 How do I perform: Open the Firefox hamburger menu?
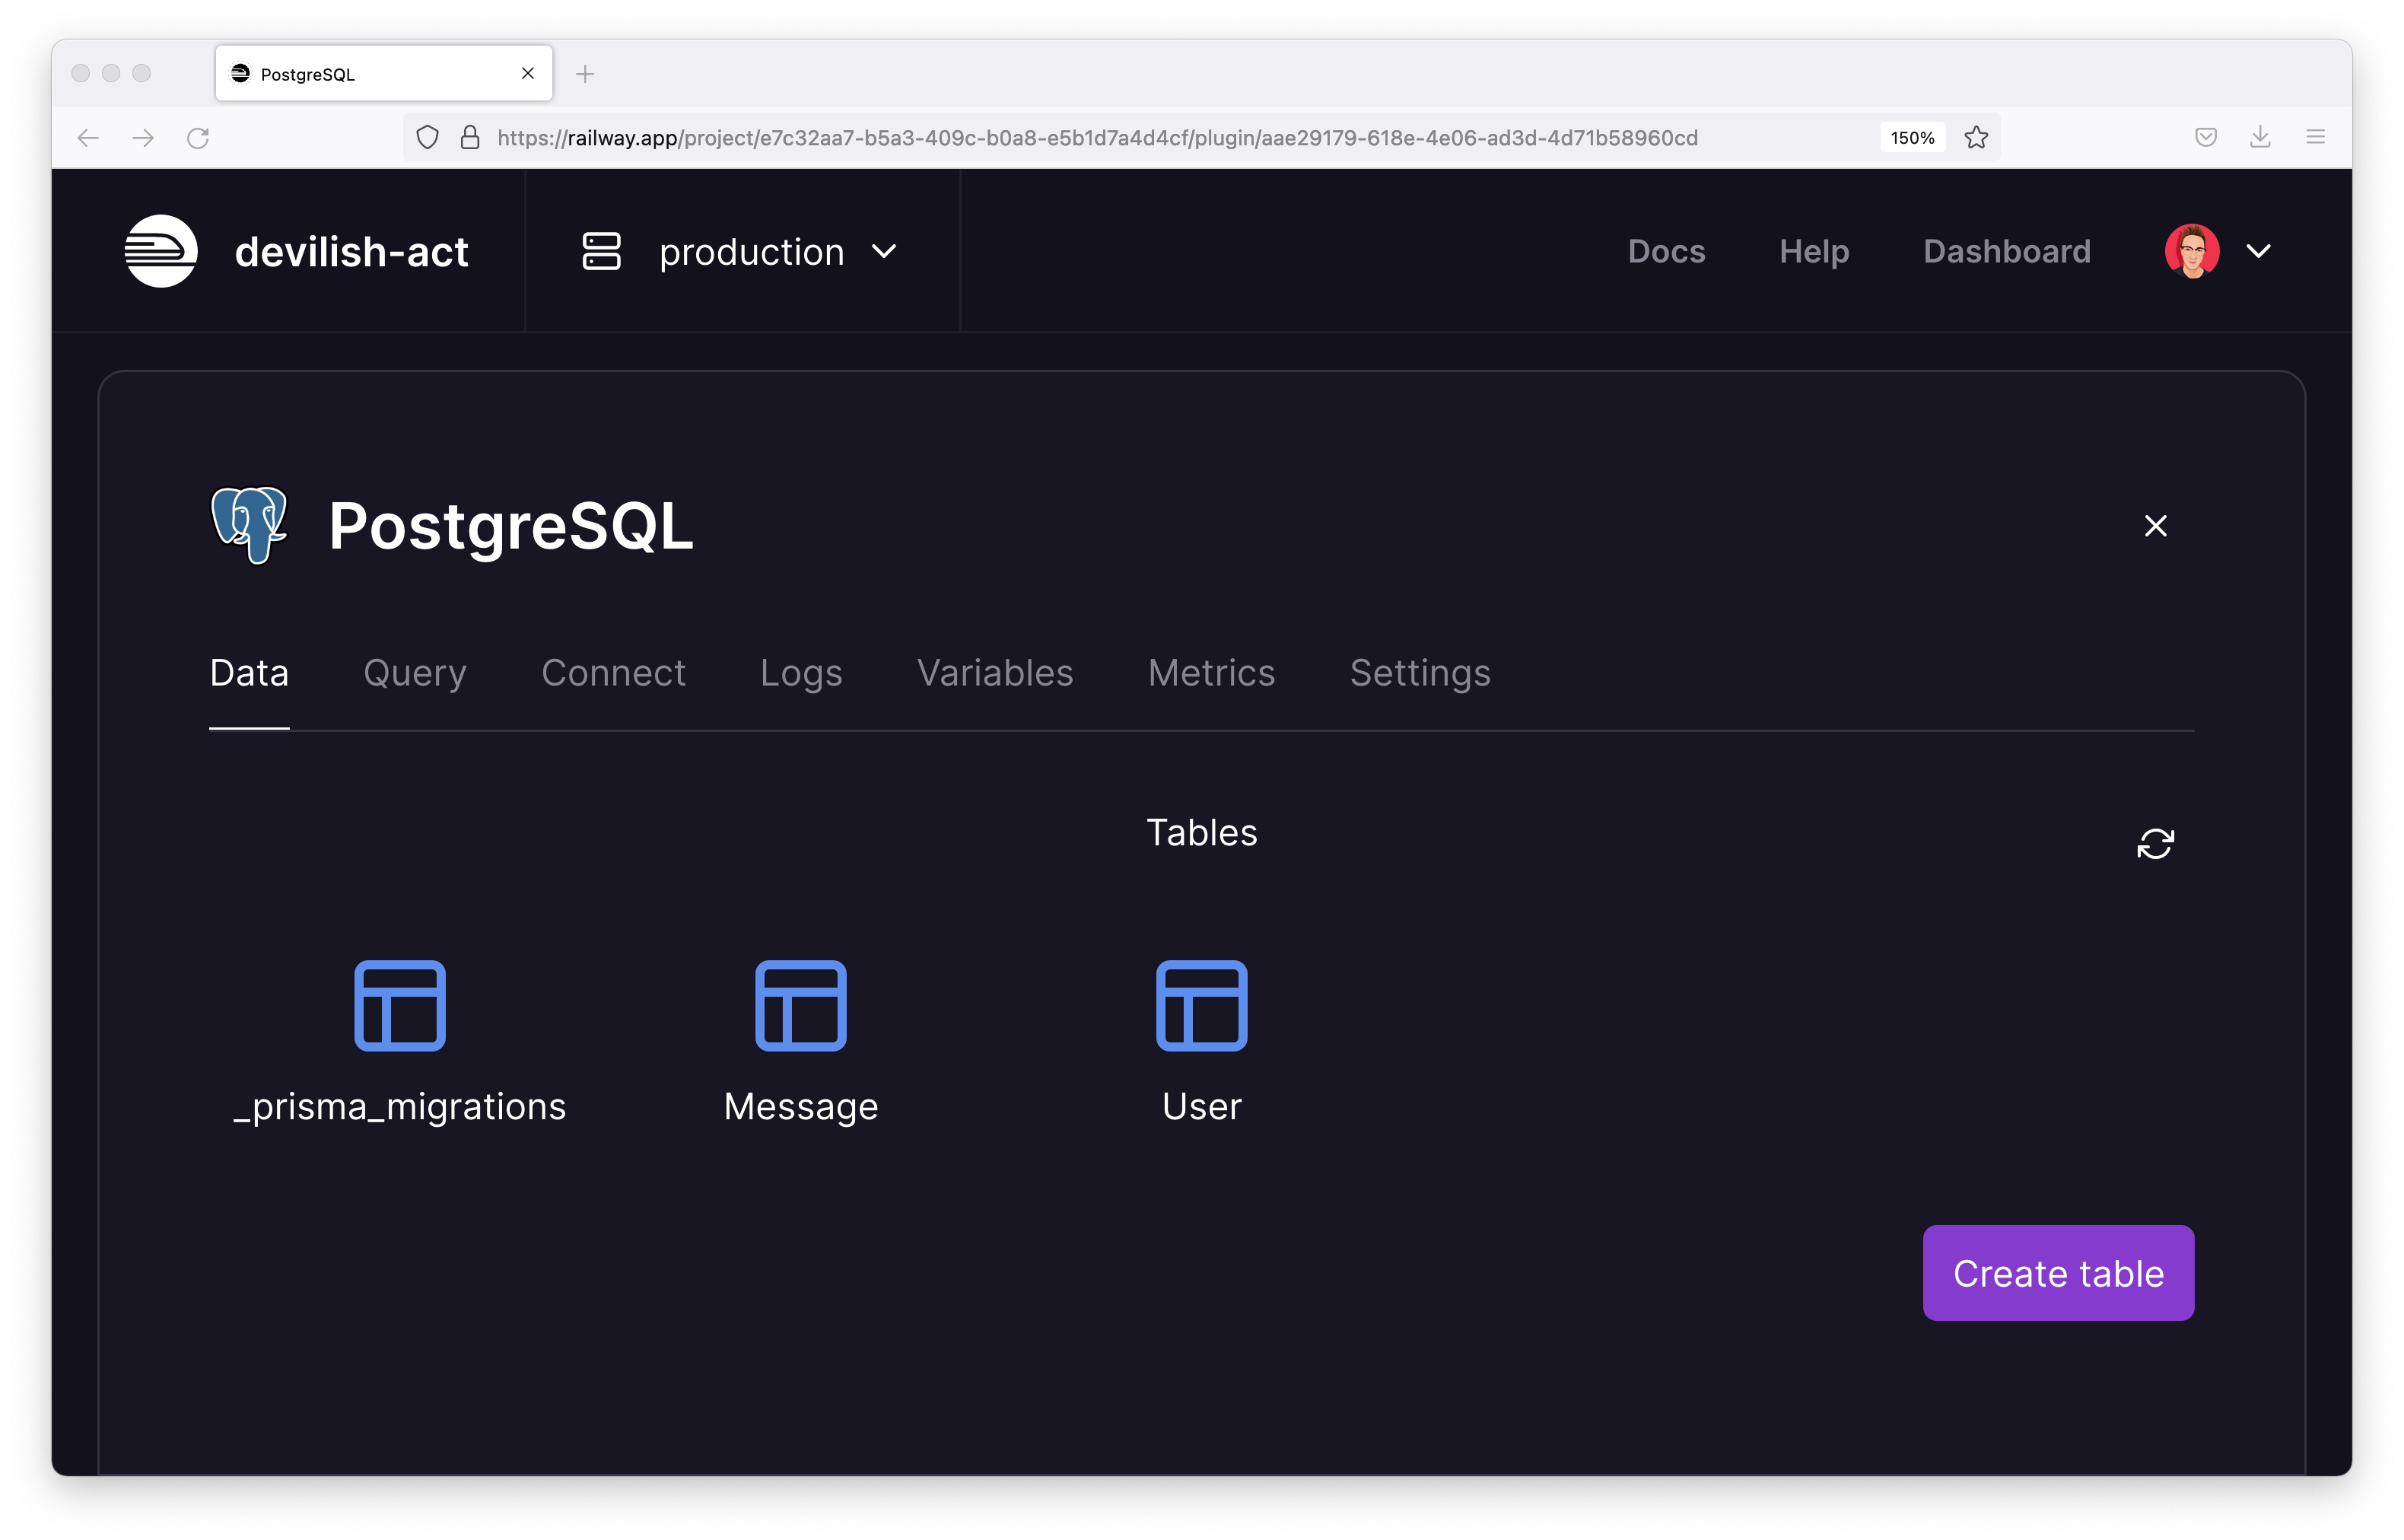click(x=2315, y=138)
